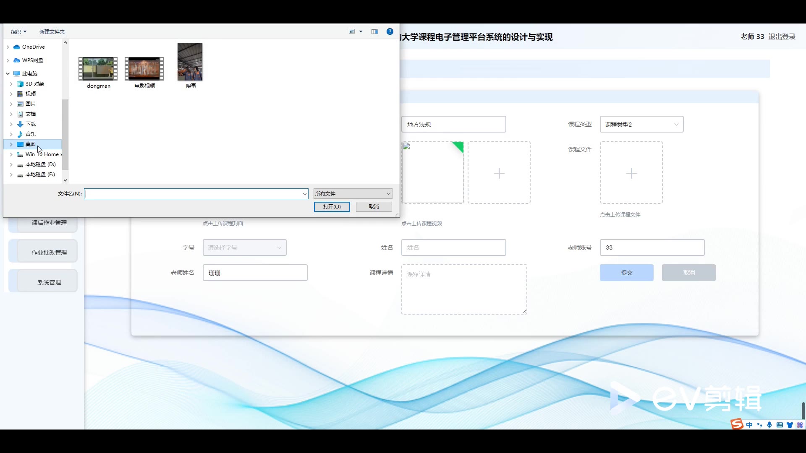The image size is (806, 453).
Task: Open the view options icon
Action: click(x=352, y=31)
